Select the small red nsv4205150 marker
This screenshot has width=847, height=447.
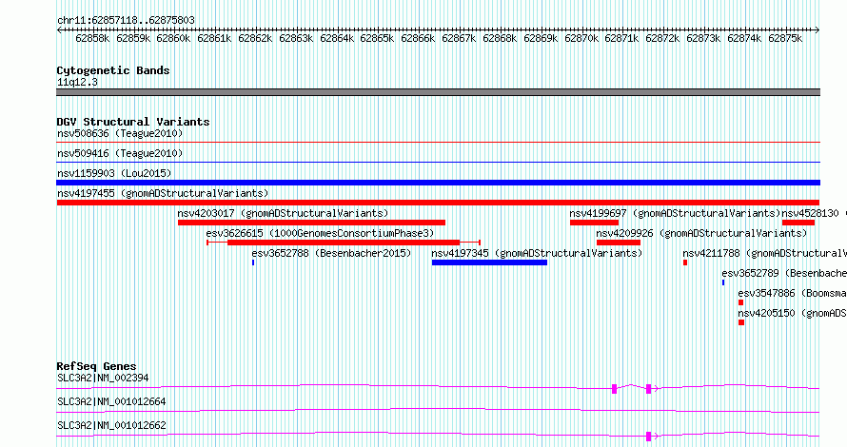click(741, 322)
